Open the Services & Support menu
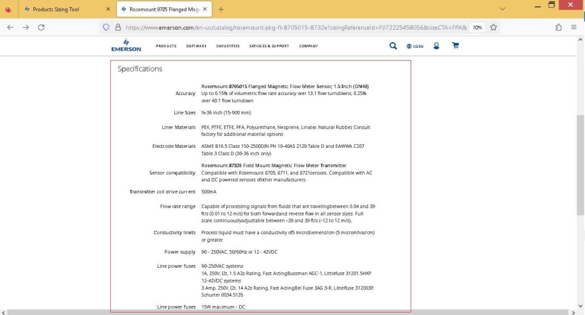The height and width of the screenshot is (315, 585). tap(269, 46)
